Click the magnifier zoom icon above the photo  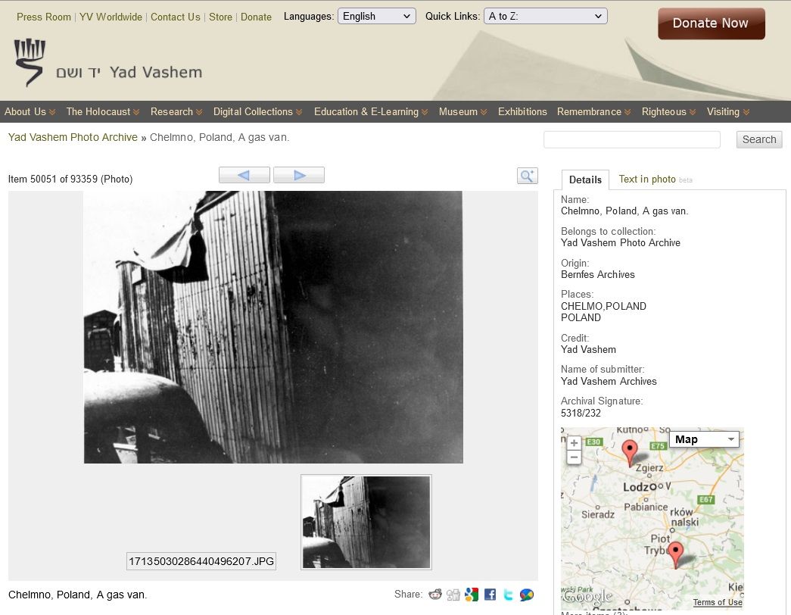(527, 176)
